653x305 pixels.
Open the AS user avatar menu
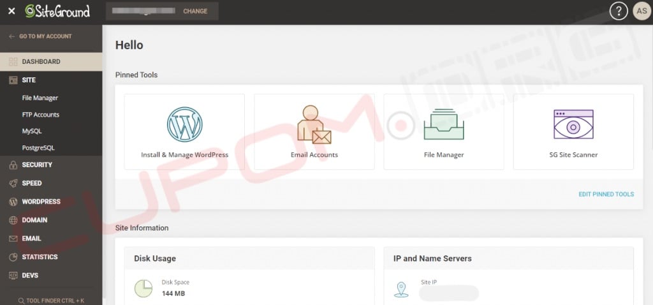642,11
